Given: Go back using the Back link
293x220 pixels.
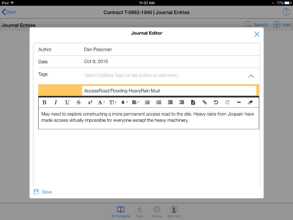Looking at the screenshot, I should (x=9, y=12).
